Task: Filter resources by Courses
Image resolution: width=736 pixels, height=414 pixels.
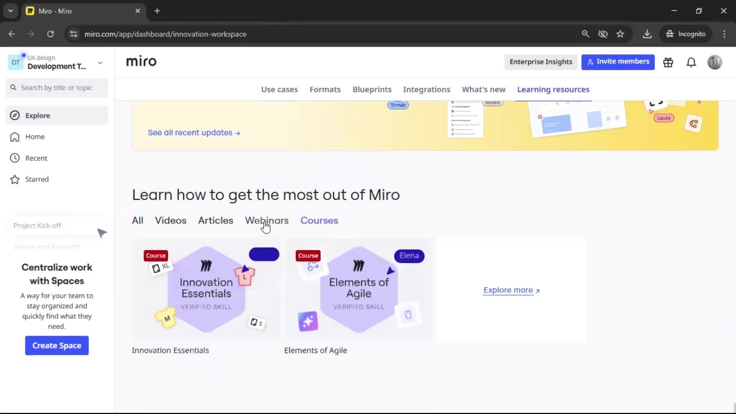Action: 319,220
